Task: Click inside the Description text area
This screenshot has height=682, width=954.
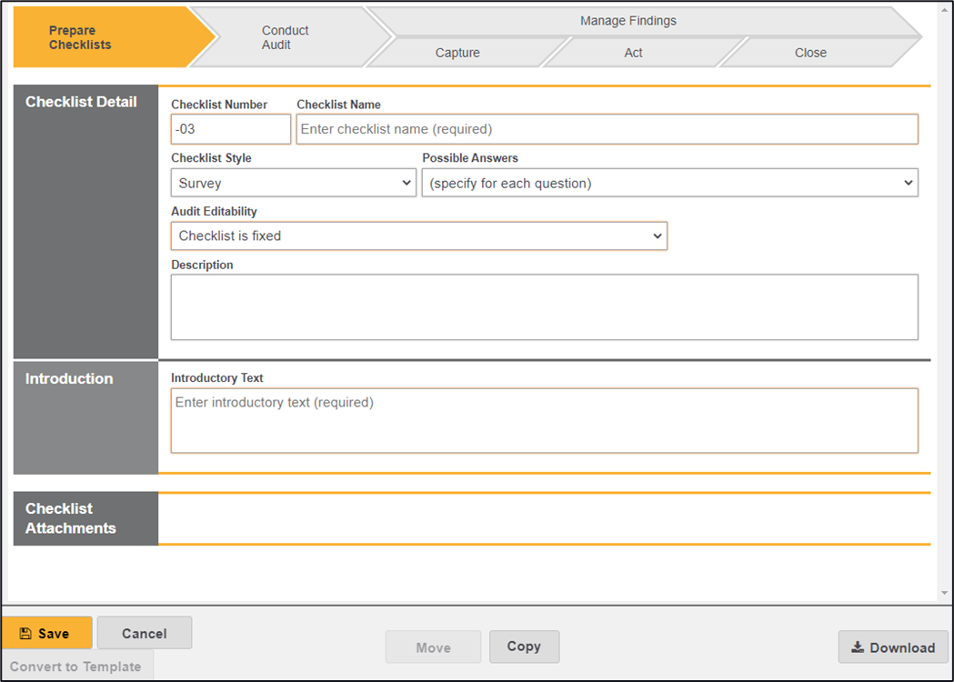Action: (x=544, y=307)
